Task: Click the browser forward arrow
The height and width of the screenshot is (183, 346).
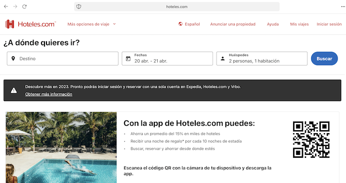Action: [15, 6]
